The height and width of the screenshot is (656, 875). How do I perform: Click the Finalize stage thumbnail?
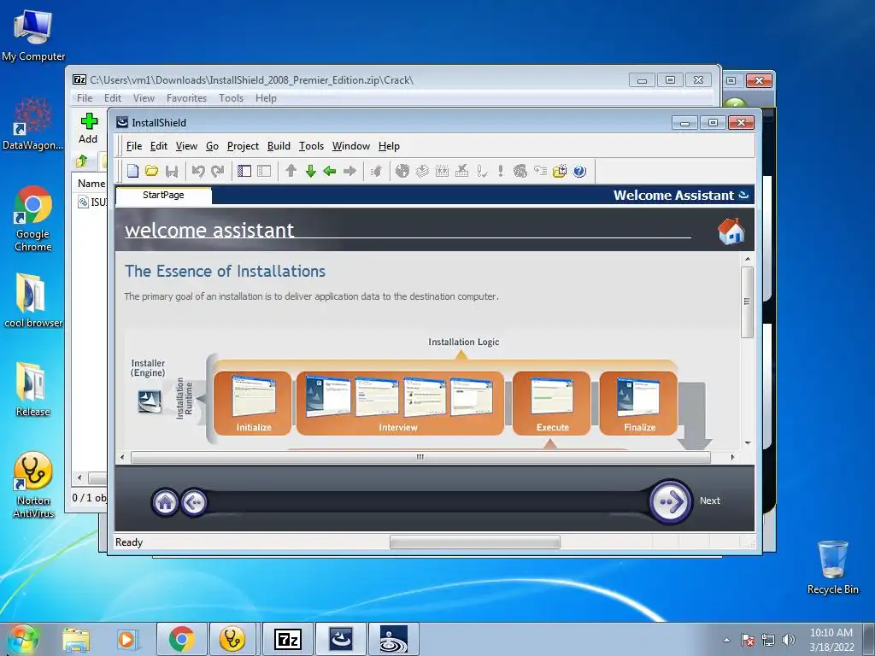(x=638, y=403)
